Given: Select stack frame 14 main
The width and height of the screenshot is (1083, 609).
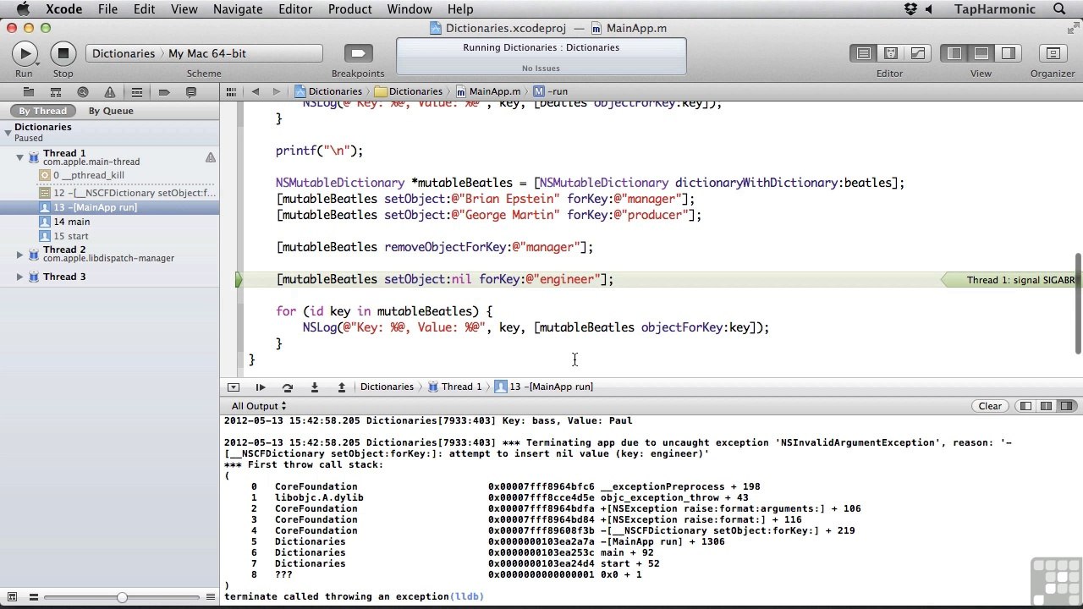Looking at the screenshot, I should (110, 222).
